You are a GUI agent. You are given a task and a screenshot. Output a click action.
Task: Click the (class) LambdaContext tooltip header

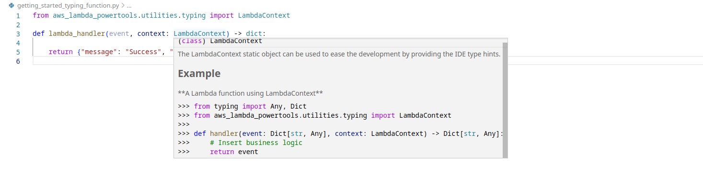220,41
